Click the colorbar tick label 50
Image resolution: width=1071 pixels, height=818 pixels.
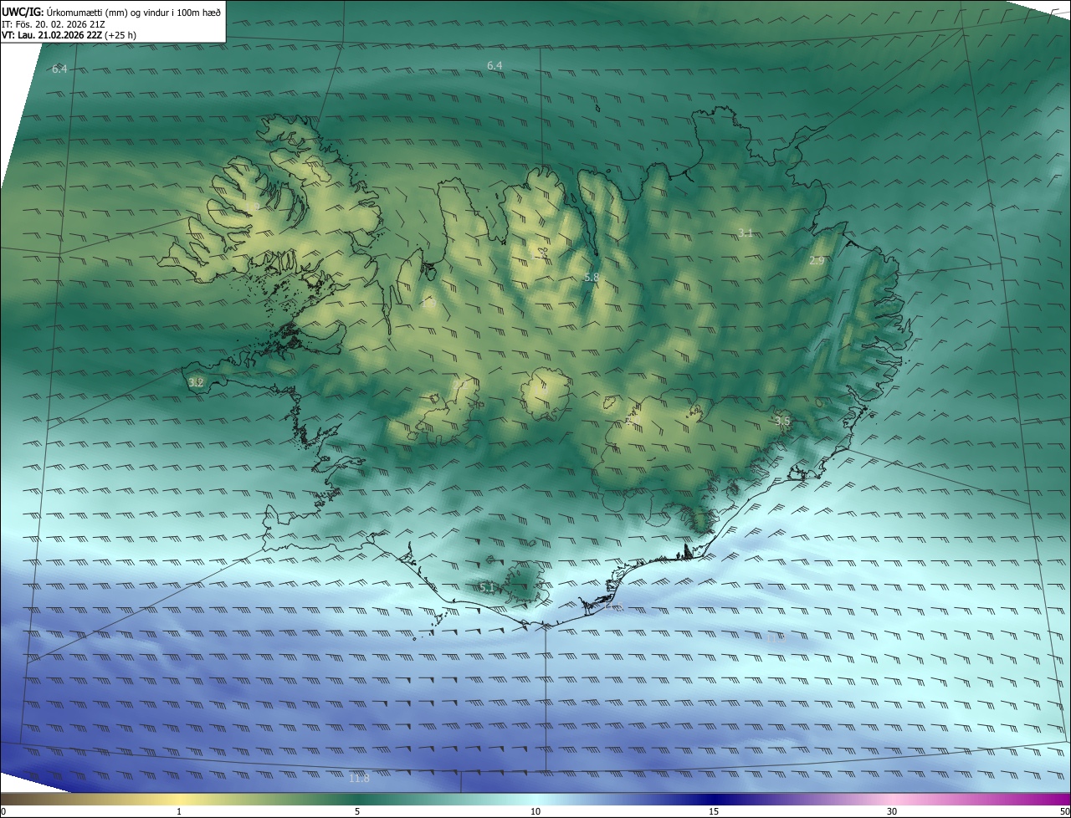[1064, 811]
